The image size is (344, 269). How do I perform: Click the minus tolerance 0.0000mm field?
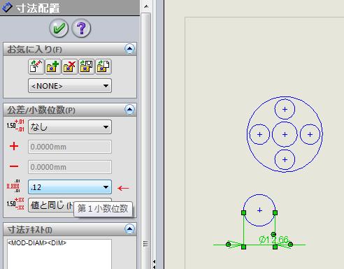(x=70, y=167)
